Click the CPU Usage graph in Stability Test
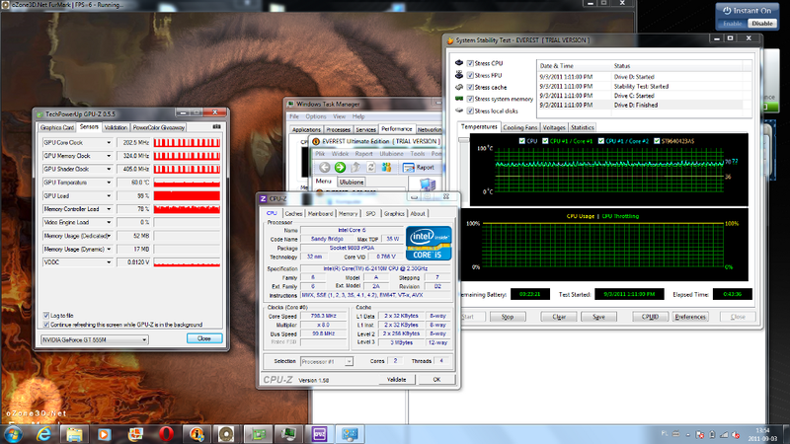 pos(603,246)
